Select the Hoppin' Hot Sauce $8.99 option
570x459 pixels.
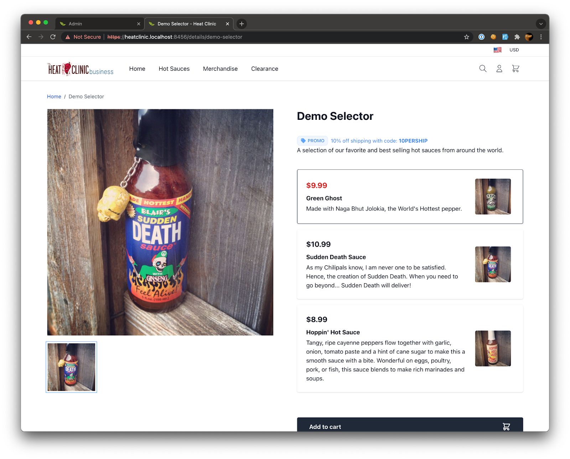[410, 348]
